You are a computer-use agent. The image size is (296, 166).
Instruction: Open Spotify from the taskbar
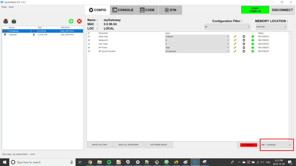(x=109, y=162)
